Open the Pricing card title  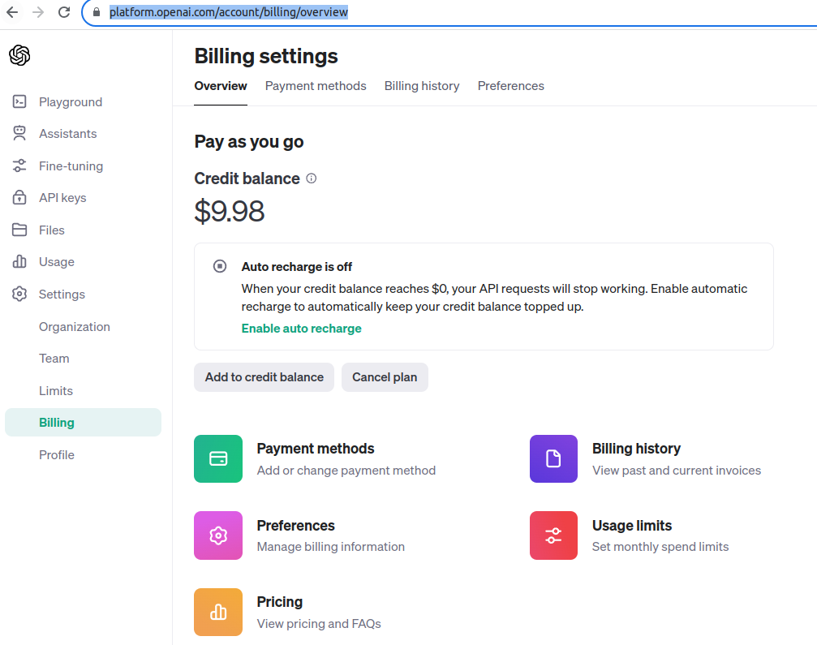[x=280, y=602]
